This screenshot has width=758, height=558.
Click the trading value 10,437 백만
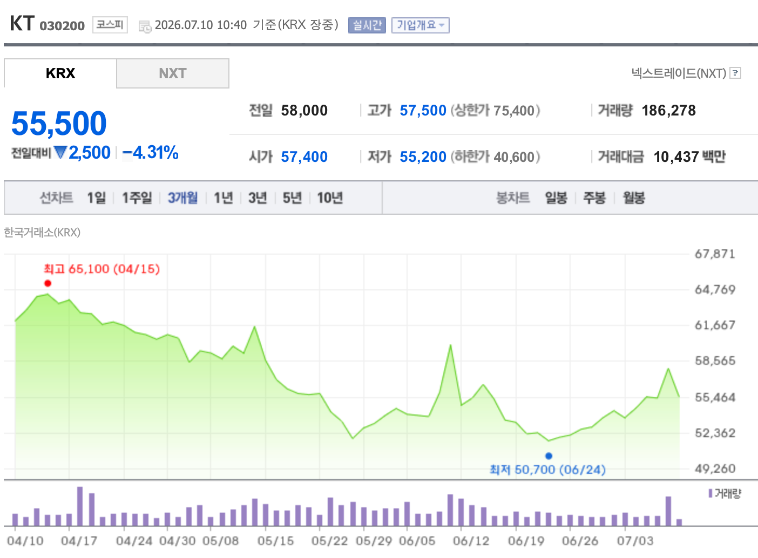(x=689, y=157)
